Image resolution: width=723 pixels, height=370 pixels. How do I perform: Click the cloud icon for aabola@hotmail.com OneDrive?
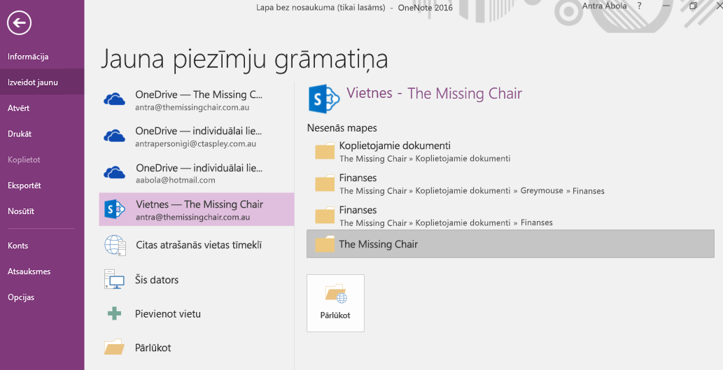[x=114, y=173]
